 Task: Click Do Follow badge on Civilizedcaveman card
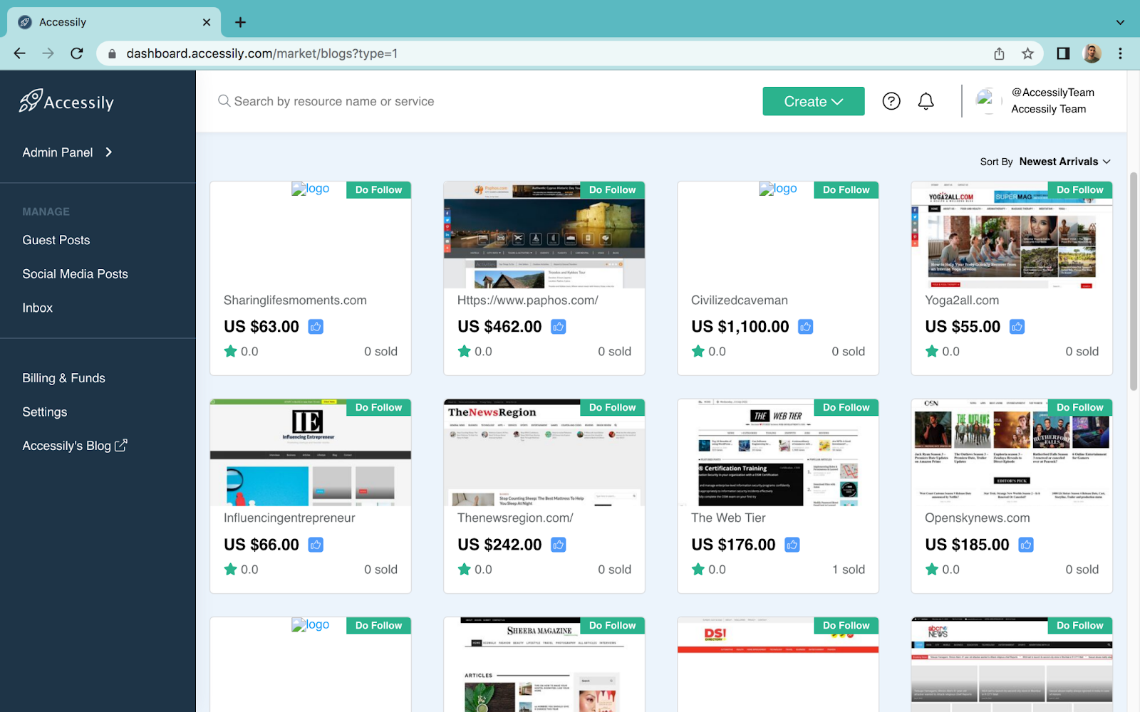(x=846, y=190)
